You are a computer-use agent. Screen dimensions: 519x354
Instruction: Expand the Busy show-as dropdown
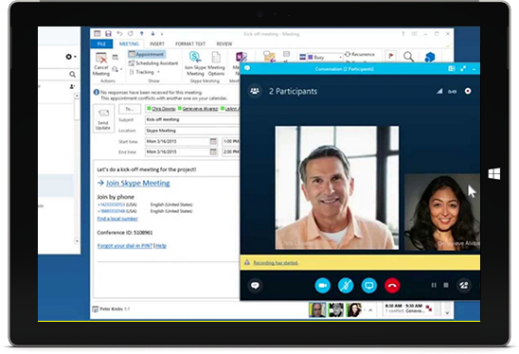325,57
